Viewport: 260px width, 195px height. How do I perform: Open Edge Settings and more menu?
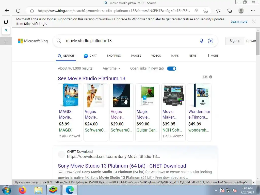pos(253,11)
